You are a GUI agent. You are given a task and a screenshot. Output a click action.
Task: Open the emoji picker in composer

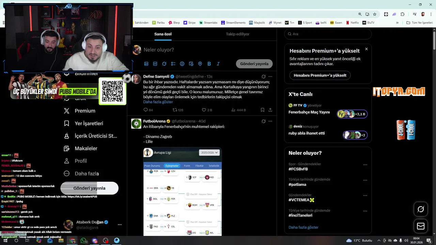[x=182, y=64]
